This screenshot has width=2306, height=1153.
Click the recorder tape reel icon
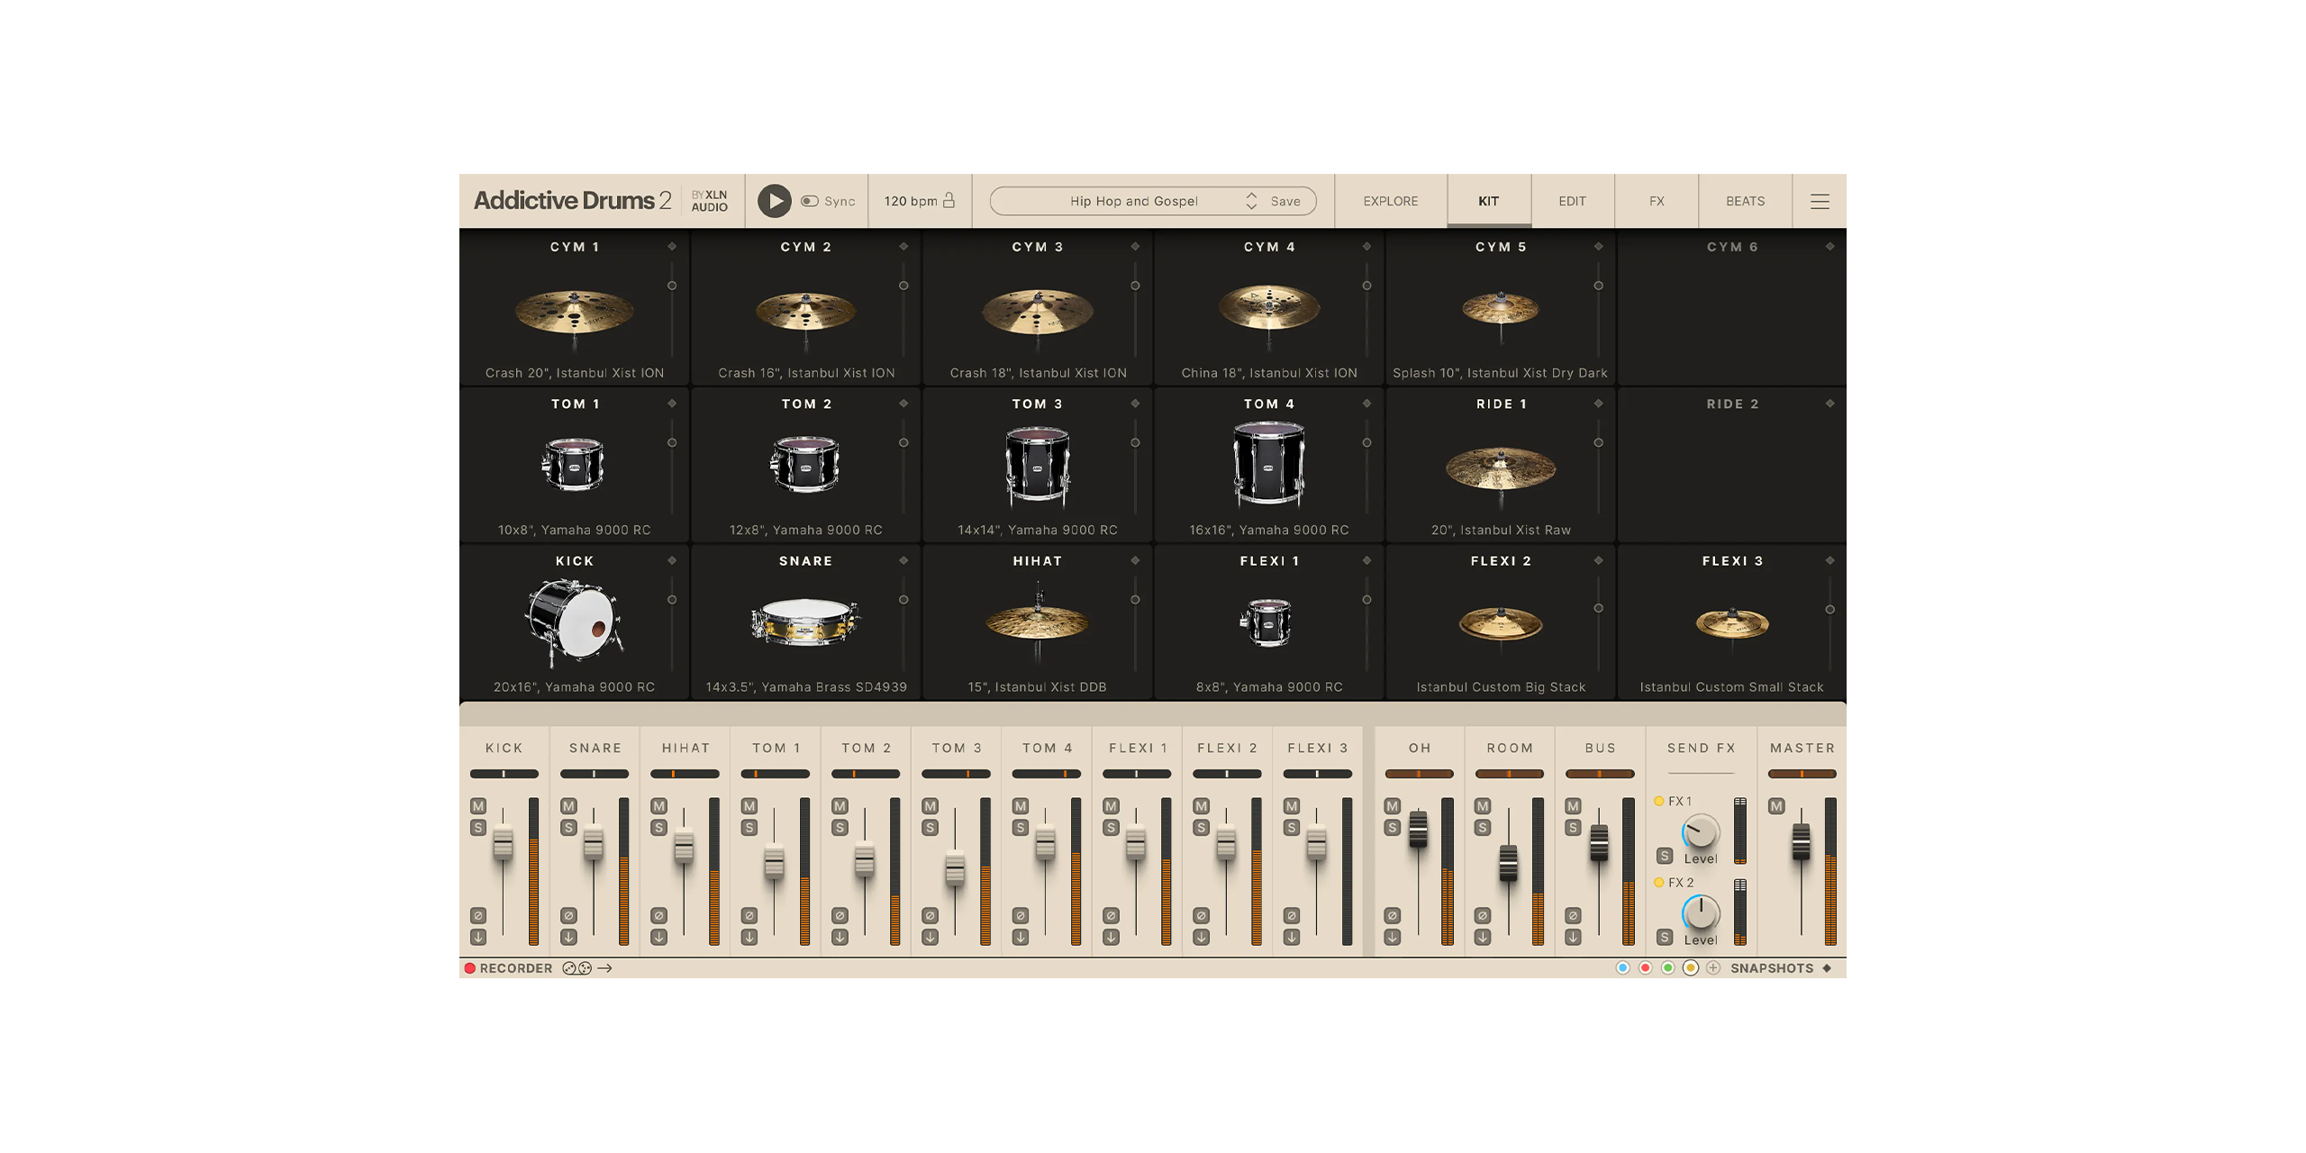[577, 968]
